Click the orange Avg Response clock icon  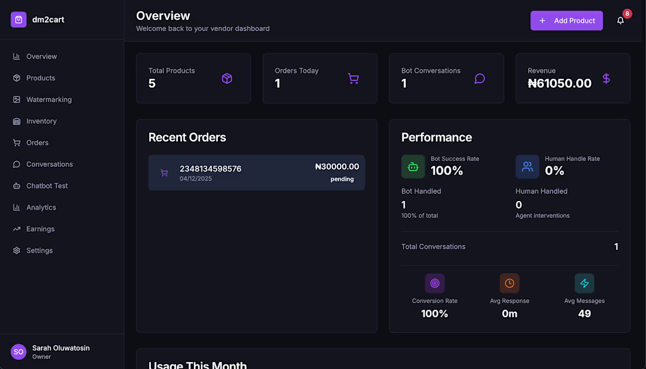tap(509, 283)
